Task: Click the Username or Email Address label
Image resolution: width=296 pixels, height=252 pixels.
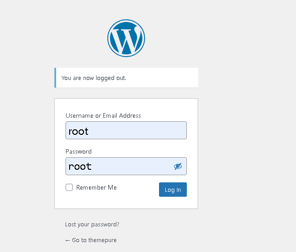Action: pos(103,115)
